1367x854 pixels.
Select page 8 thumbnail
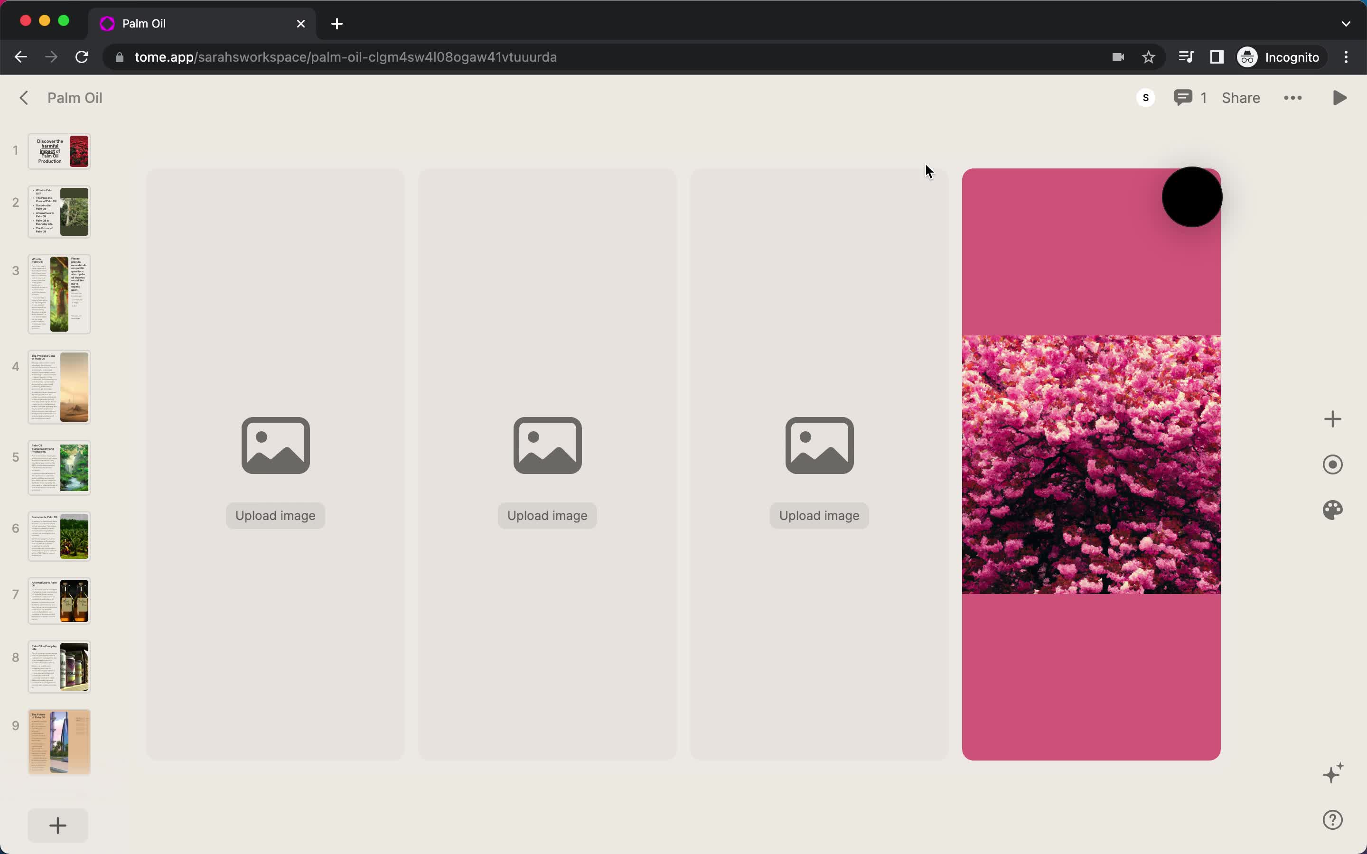point(59,667)
